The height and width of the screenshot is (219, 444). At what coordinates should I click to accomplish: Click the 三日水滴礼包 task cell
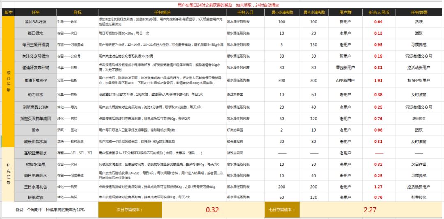36,186
